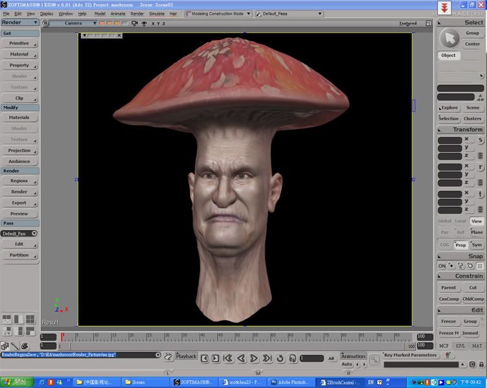
Task: Enable snap to points icon
Action: [451, 266]
